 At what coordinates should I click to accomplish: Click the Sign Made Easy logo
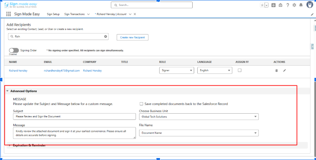coord(20,5)
